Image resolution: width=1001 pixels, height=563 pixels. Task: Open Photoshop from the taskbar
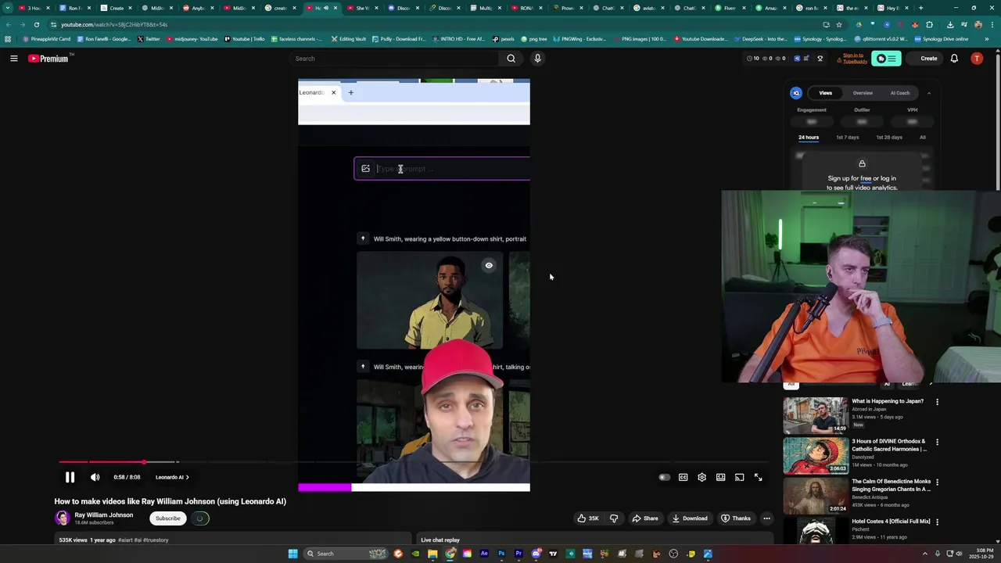pos(501,554)
